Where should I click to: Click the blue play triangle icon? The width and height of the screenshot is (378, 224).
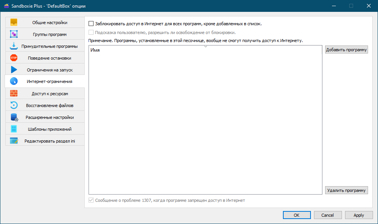[14, 70]
